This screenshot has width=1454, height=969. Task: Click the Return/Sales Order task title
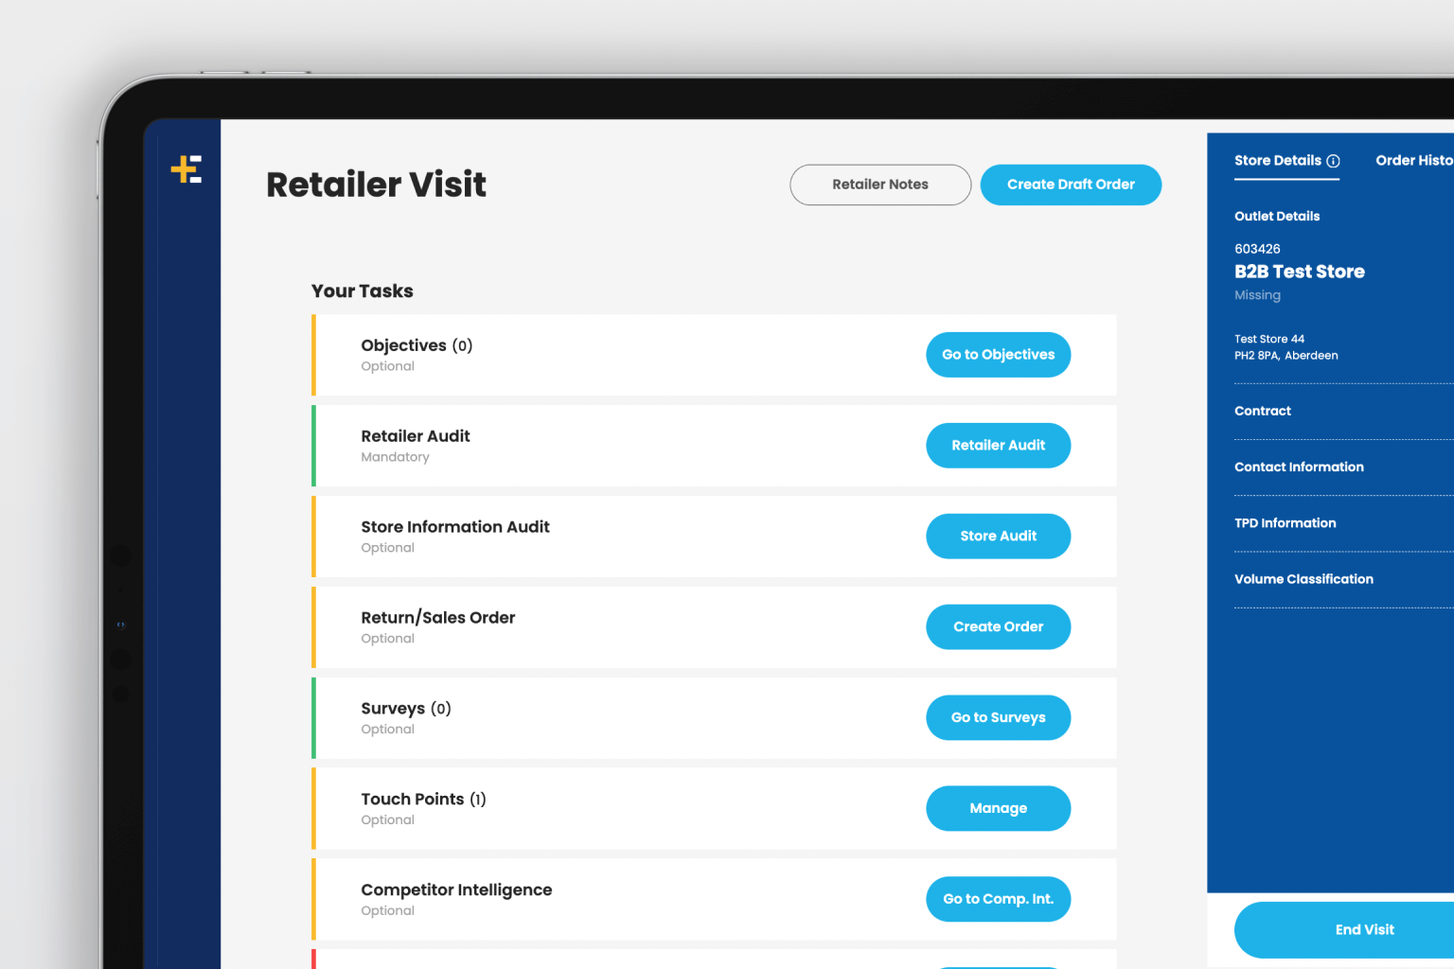point(438,618)
